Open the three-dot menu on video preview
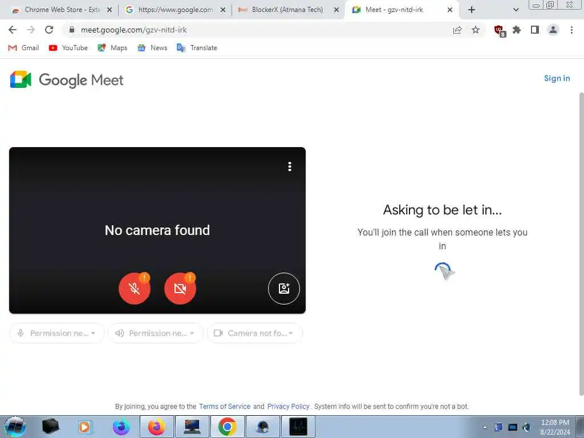584x438 pixels. [x=289, y=167]
